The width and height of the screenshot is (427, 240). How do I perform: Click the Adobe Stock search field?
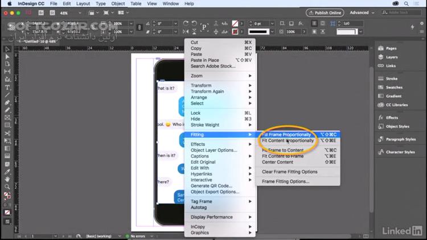(401, 13)
